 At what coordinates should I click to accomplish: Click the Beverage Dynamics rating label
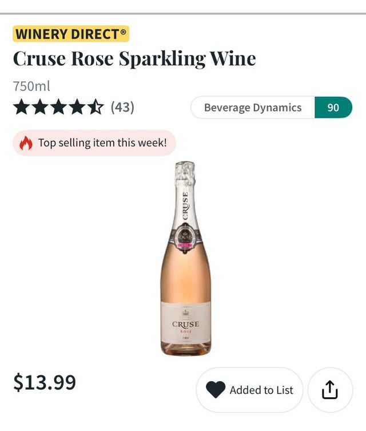[252, 108]
